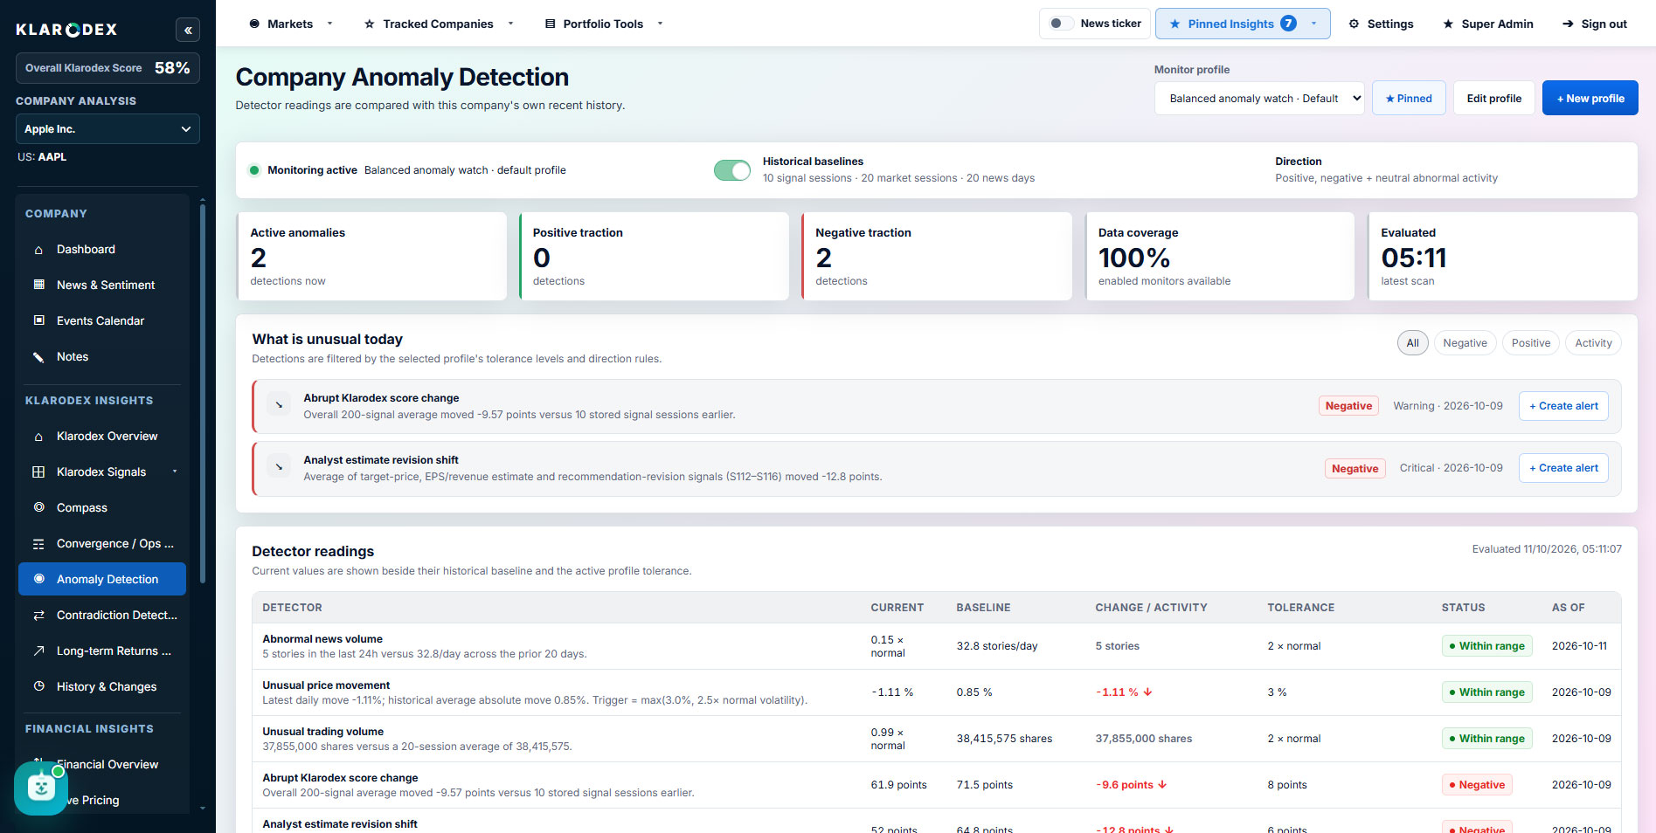Select the Activity filter chip
The width and height of the screenshot is (1656, 833).
pos(1593,343)
